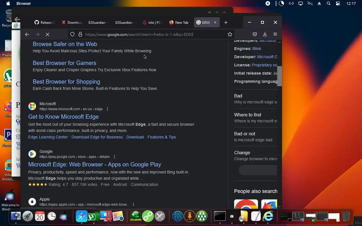Launch Safari compass icon in dock
This screenshot has height=226, width=362.
(x=81, y=216)
